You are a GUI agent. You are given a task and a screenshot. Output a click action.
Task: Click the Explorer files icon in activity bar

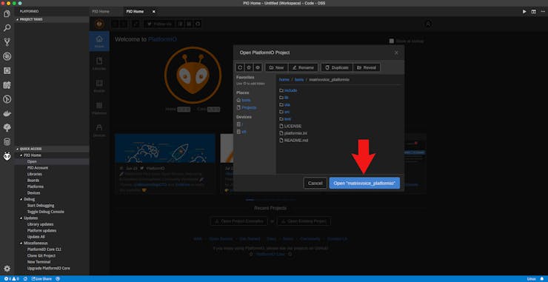[x=7, y=14]
